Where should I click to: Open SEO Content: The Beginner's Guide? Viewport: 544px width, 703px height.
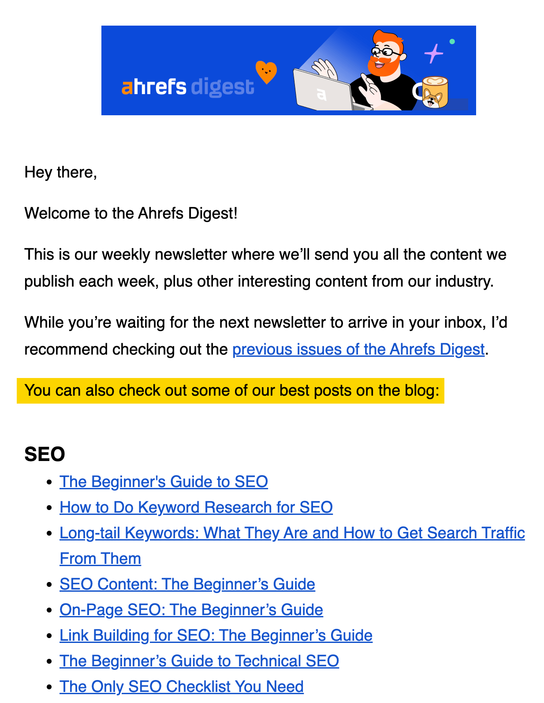point(187,584)
